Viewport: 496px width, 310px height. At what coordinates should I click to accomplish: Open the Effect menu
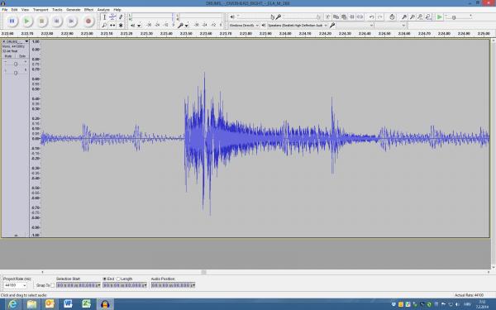coord(88,10)
